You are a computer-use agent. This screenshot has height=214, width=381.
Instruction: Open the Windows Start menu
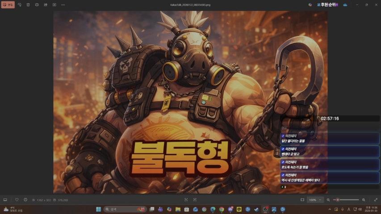[x=98, y=209]
